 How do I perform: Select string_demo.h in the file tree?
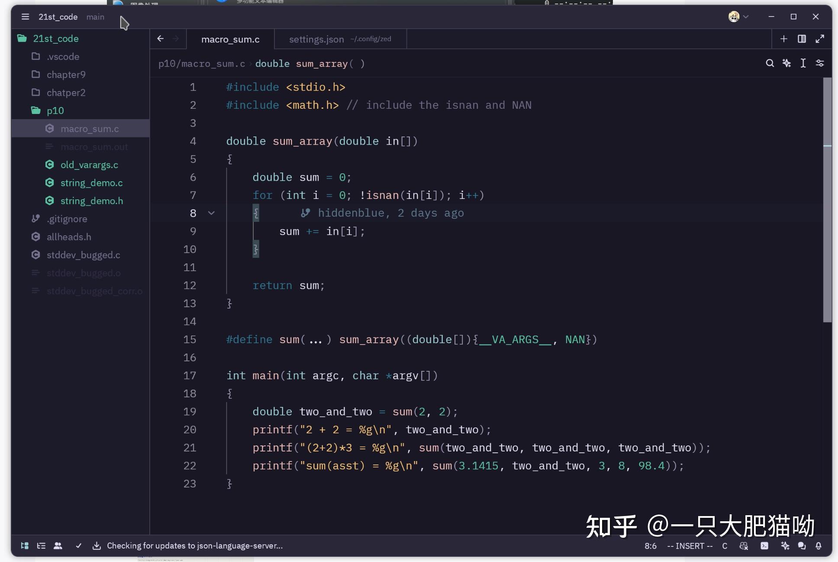91,200
